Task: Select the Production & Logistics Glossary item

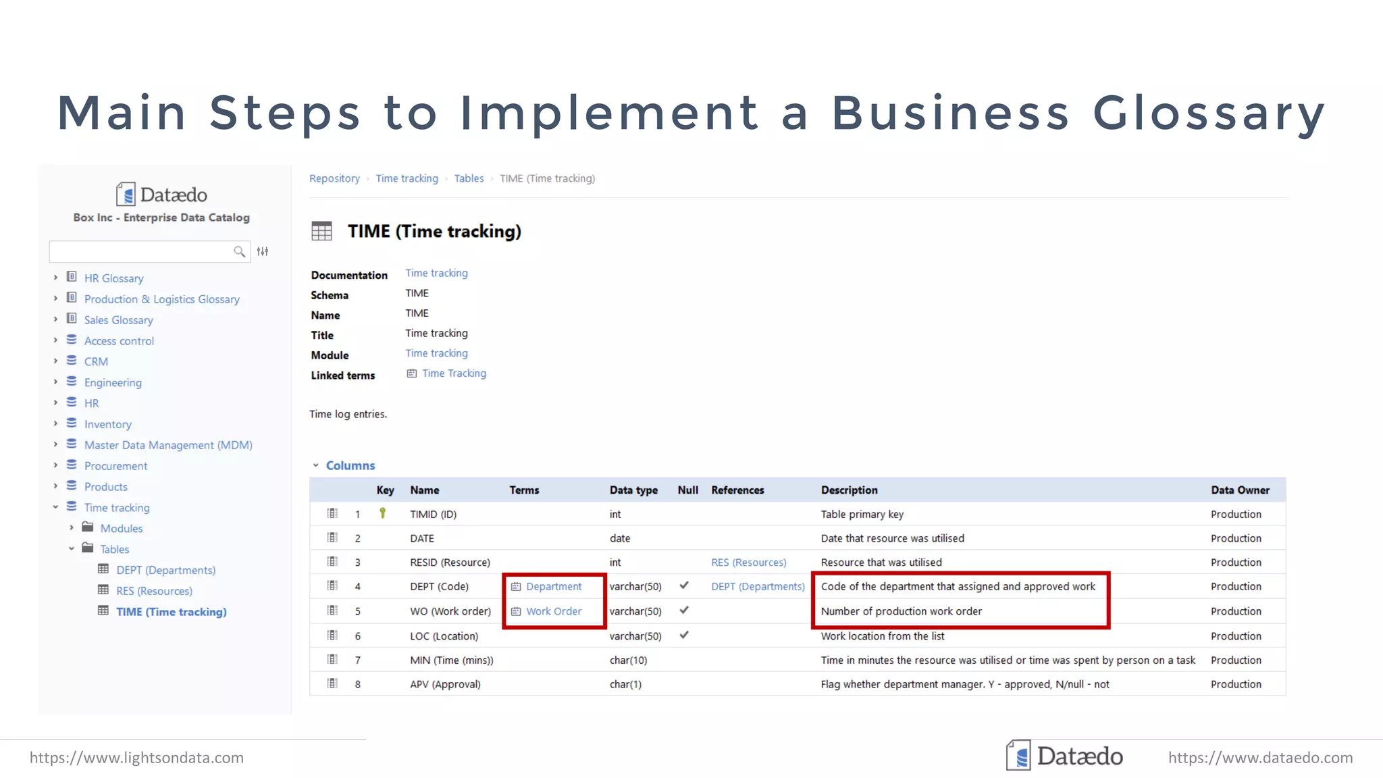Action: 161,299
